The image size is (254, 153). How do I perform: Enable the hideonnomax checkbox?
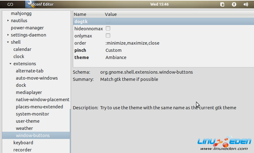pos(108,28)
